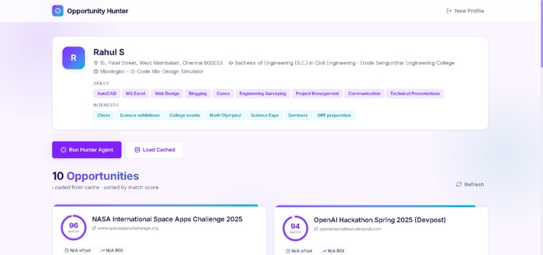Click the R profile avatar

click(73, 58)
